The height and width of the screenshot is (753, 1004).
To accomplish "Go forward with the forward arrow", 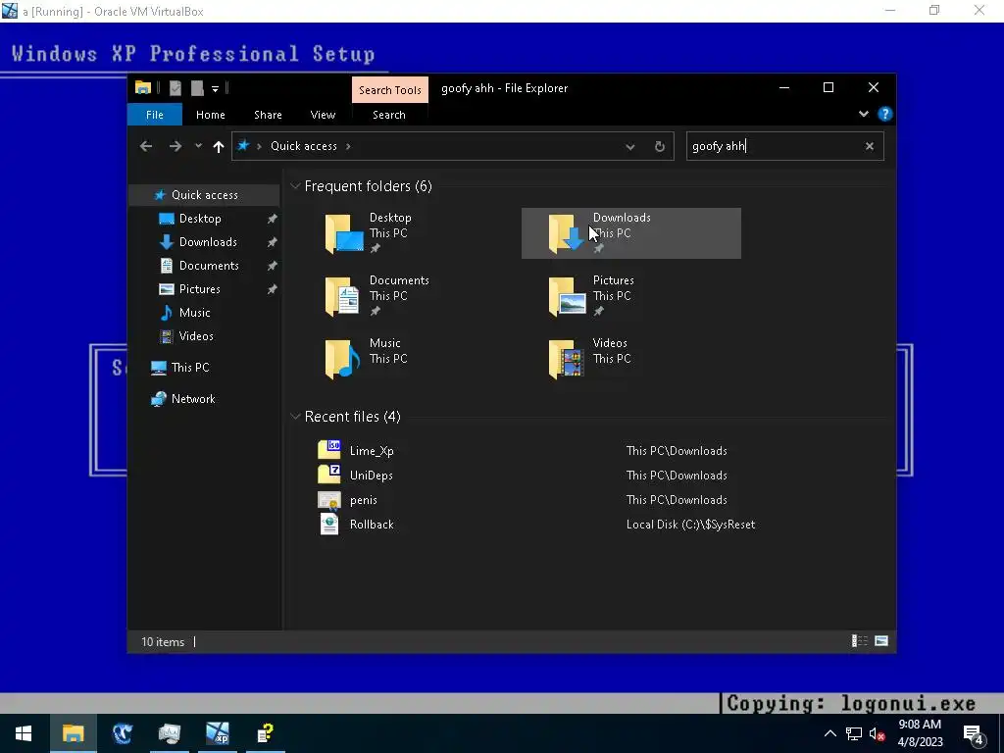I will [x=175, y=146].
